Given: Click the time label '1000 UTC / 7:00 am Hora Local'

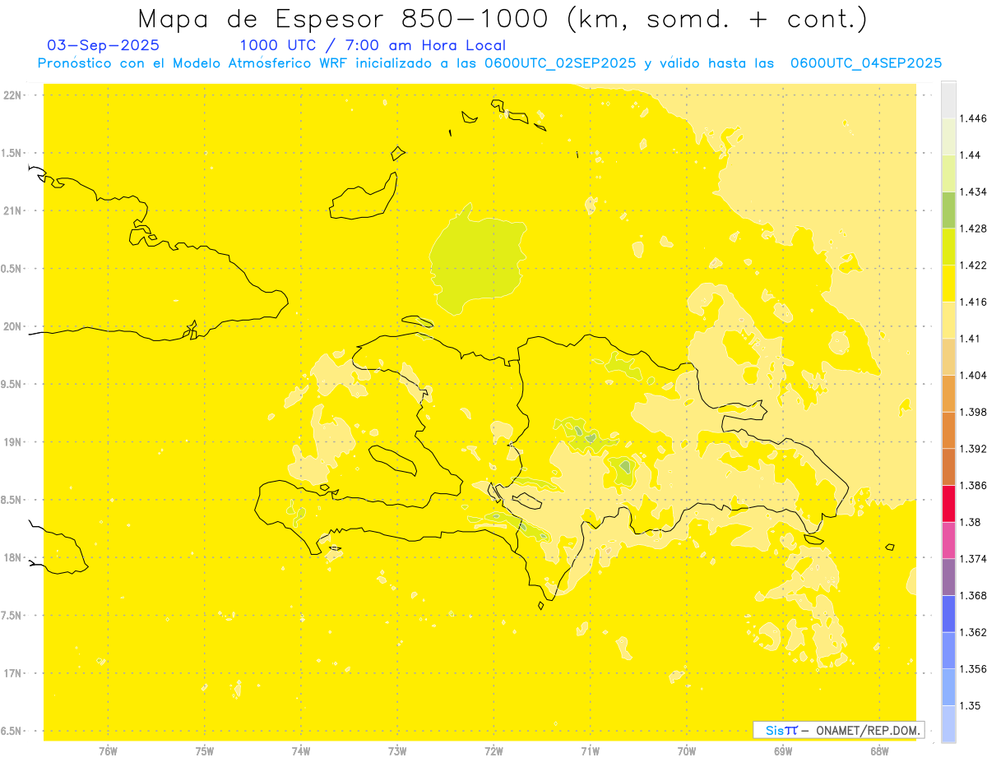Looking at the screenshot, I should coord(373,45).
